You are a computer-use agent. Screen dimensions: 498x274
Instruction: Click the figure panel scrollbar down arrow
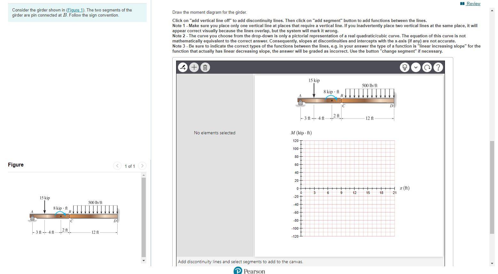(144, 261)
